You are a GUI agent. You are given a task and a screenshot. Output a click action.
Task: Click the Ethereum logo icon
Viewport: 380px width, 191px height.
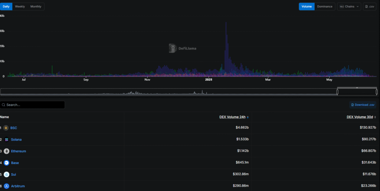click(7, 151)
